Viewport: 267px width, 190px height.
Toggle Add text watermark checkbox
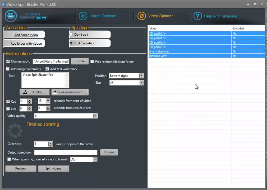click(x=47, y=69)
